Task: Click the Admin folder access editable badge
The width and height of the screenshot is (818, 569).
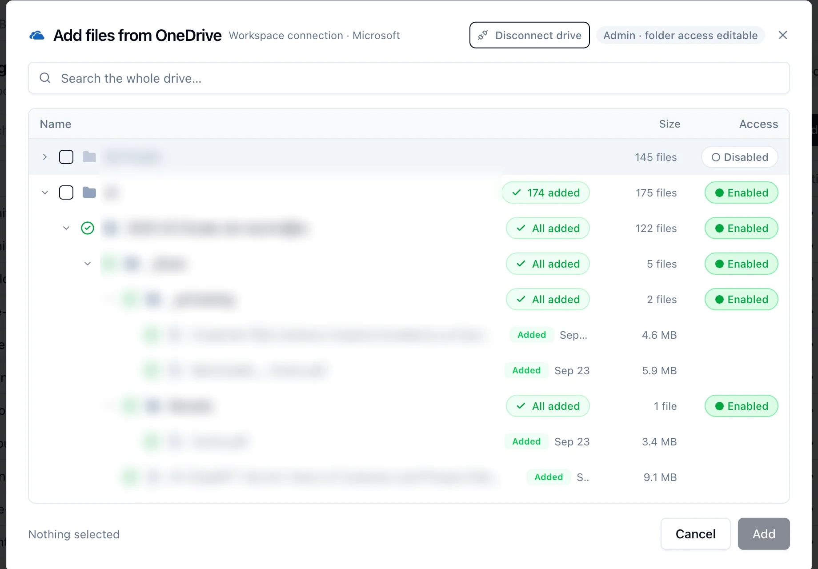Action: (680, 35)
